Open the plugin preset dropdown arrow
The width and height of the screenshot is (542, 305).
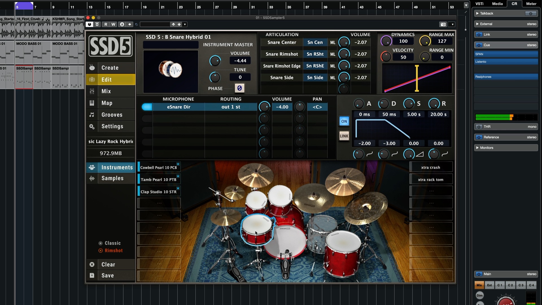[185, 25]
